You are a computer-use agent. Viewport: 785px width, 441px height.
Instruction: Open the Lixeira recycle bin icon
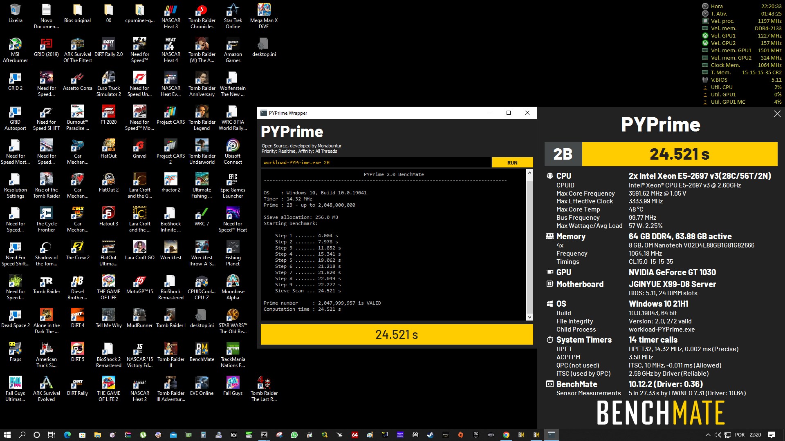pyautogui.click(x=15, y=13)
